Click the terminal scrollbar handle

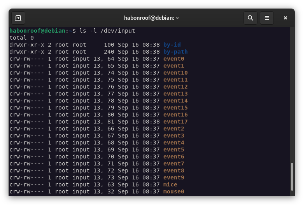pyautogui.click(x=292, y=177)
